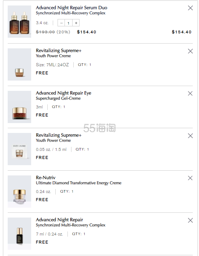The height and width of the screenshot is (256, 199).
Task: Remove Advanced Night Repair Serum Duo from cart
Action: (190, 8)
